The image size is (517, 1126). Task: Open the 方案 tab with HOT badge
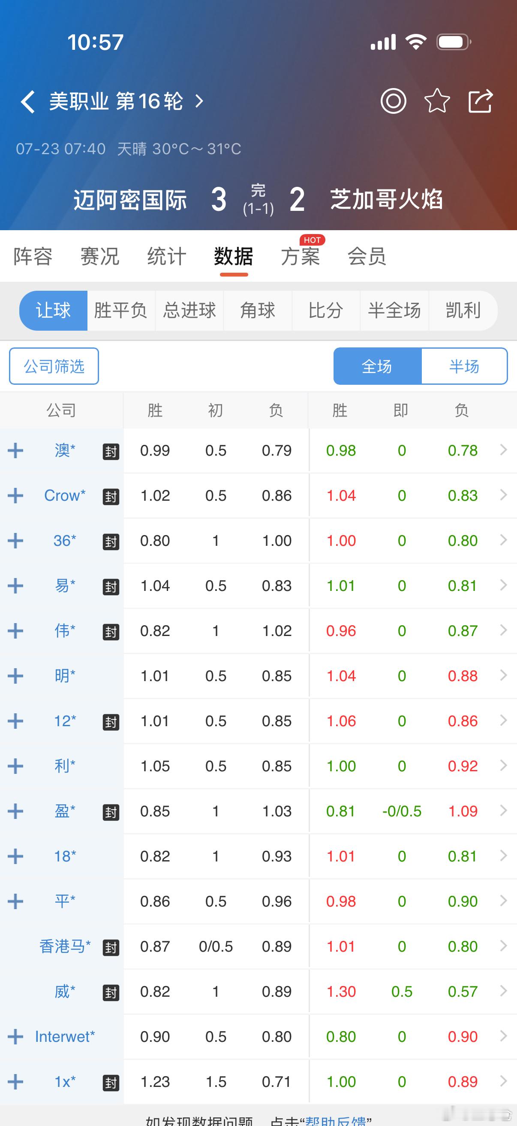[301, 256]
